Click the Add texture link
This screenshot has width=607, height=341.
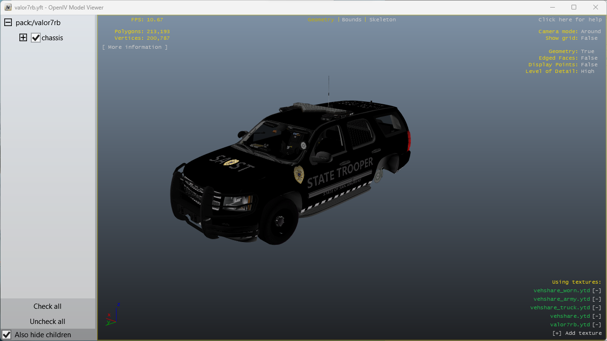[x=577, y=333]
